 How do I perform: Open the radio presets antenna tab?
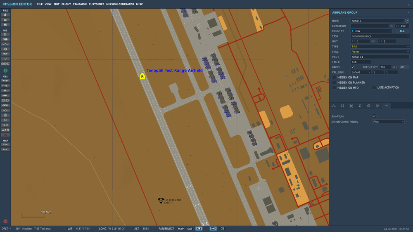(x=377, y=106)
